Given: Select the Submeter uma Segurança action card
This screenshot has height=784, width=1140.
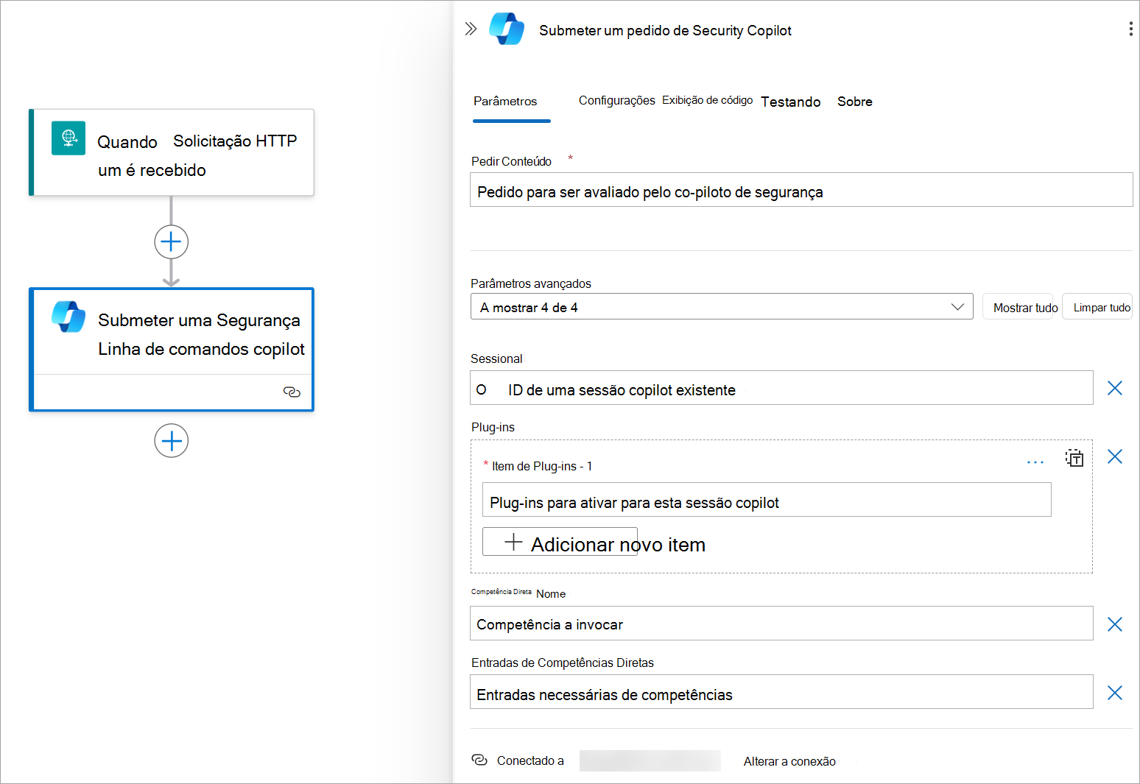Looking at the screenshot, I should [172, 349].
